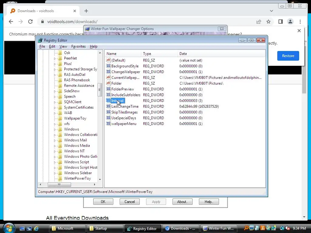Click Cancel in Wallpaper Changer Options
311x233 pixels.
coord(129,202)
